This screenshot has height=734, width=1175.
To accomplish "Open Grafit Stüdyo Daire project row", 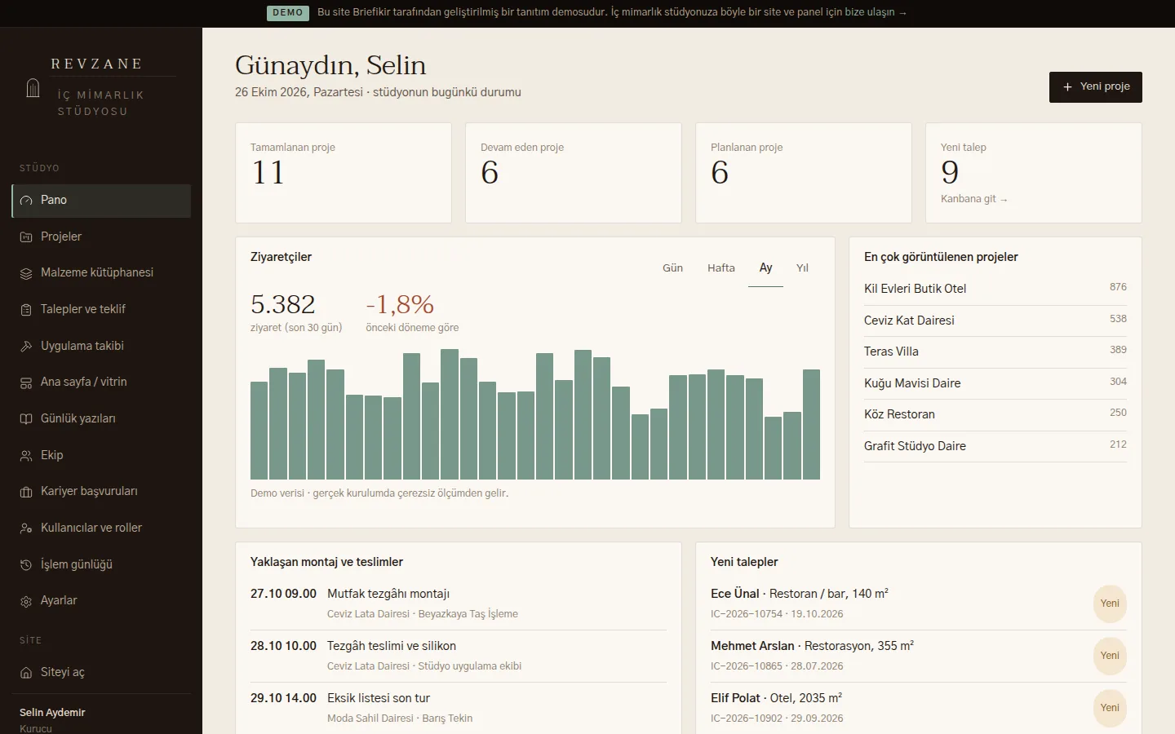I will (995, 446).
